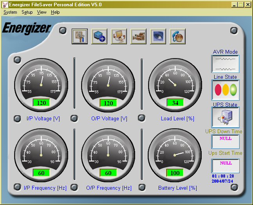Click the AVR Mode label
This screenshot has height=205, width=253.
point(225,52)
